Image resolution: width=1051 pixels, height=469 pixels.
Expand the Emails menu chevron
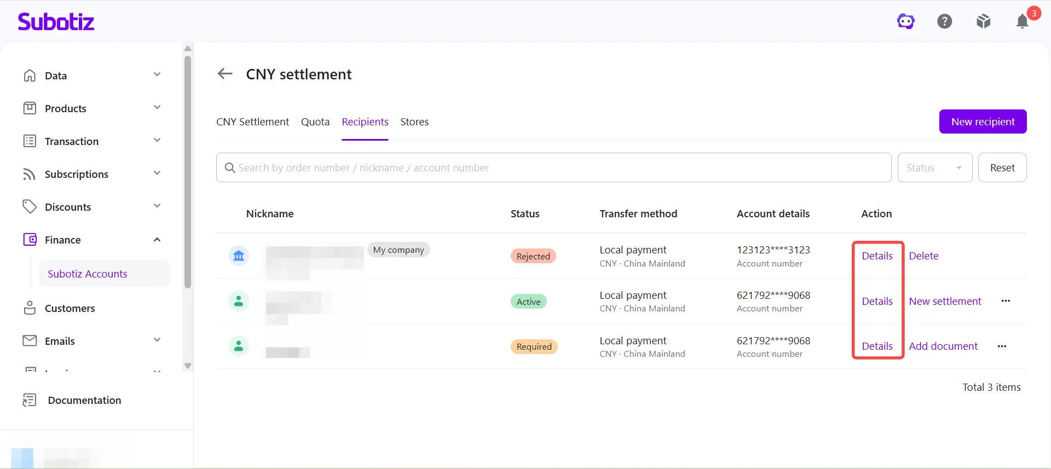[157, 340]
